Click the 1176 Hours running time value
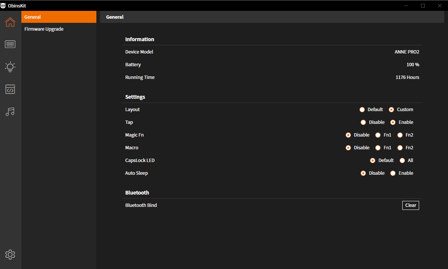The image size is (448, 269). [408, 77]
